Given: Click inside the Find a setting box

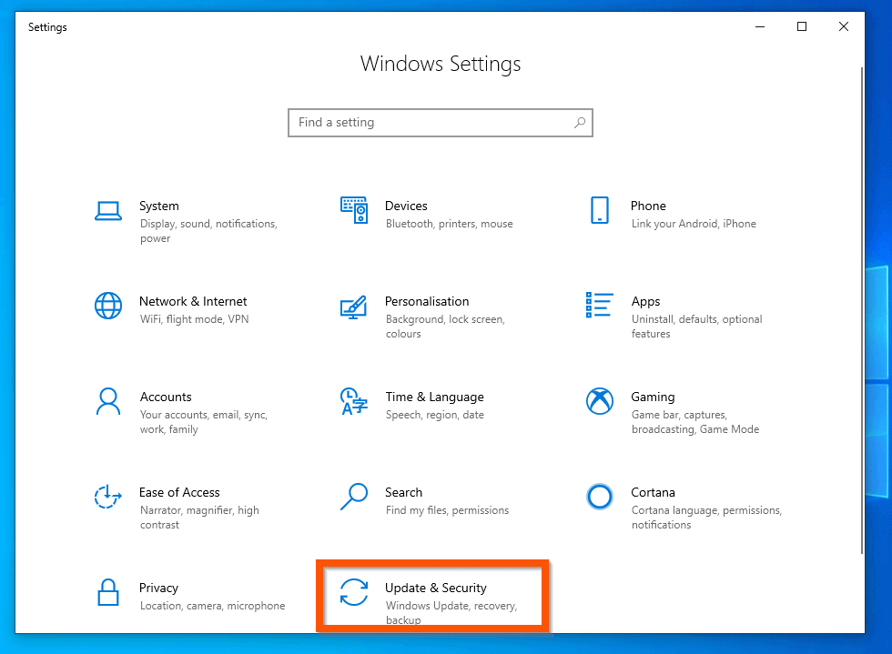Looking at the screenshot, I should pyautogui.click(x=410, y=122).
